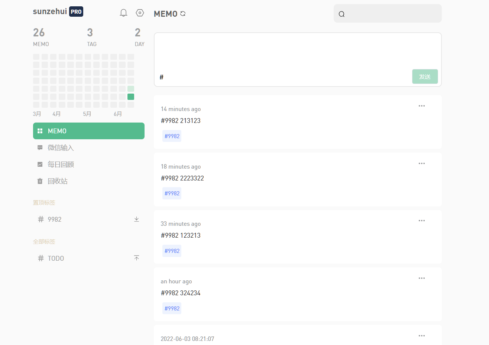The image size is (489, 345).
Task: Click memo text '#9982 213123'
Action: tap(181, 121)
